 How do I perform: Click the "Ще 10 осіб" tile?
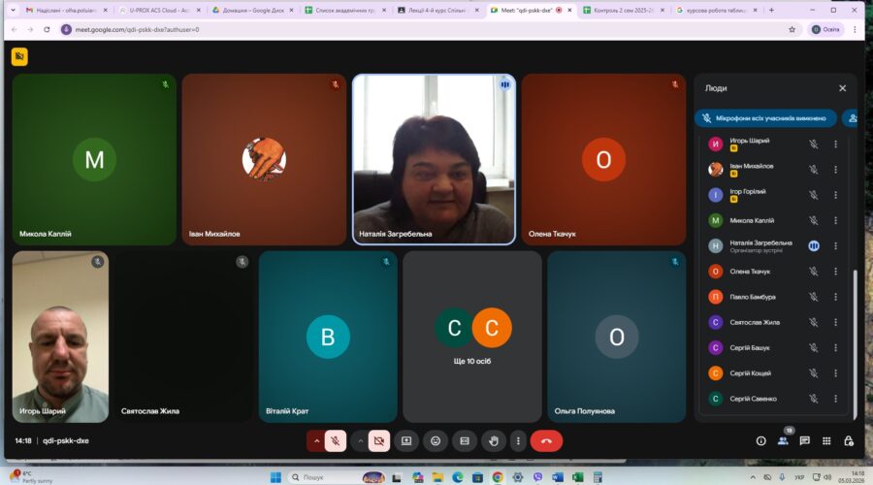click(x=471, y=337)
